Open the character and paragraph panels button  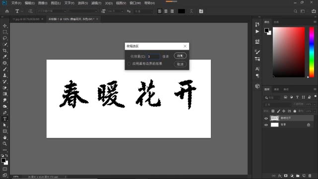201,11
